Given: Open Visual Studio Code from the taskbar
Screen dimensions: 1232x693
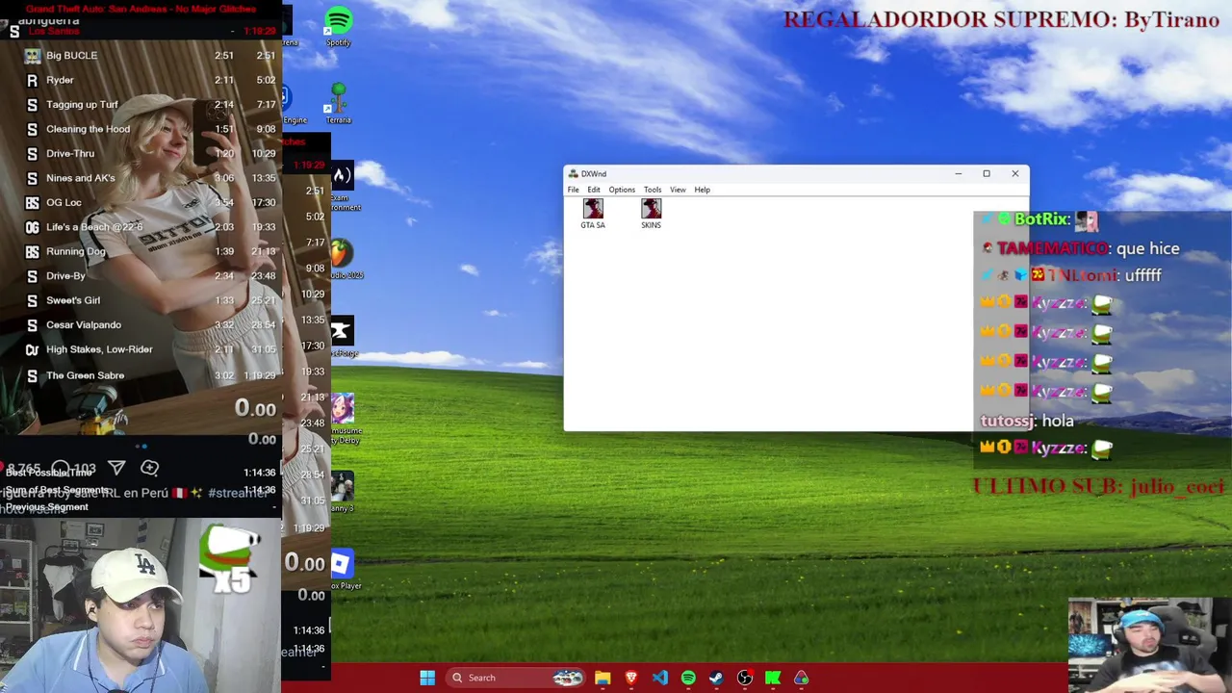Looking at the screenshot, I should 659,678.
